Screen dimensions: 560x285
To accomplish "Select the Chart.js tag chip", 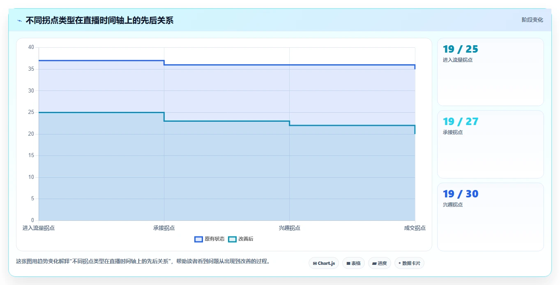I will pyautogui.click(x=324, y=263).
